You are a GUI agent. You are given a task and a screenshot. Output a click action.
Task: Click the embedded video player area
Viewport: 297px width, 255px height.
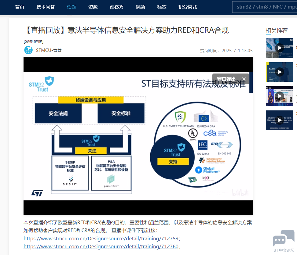[138, 136]
